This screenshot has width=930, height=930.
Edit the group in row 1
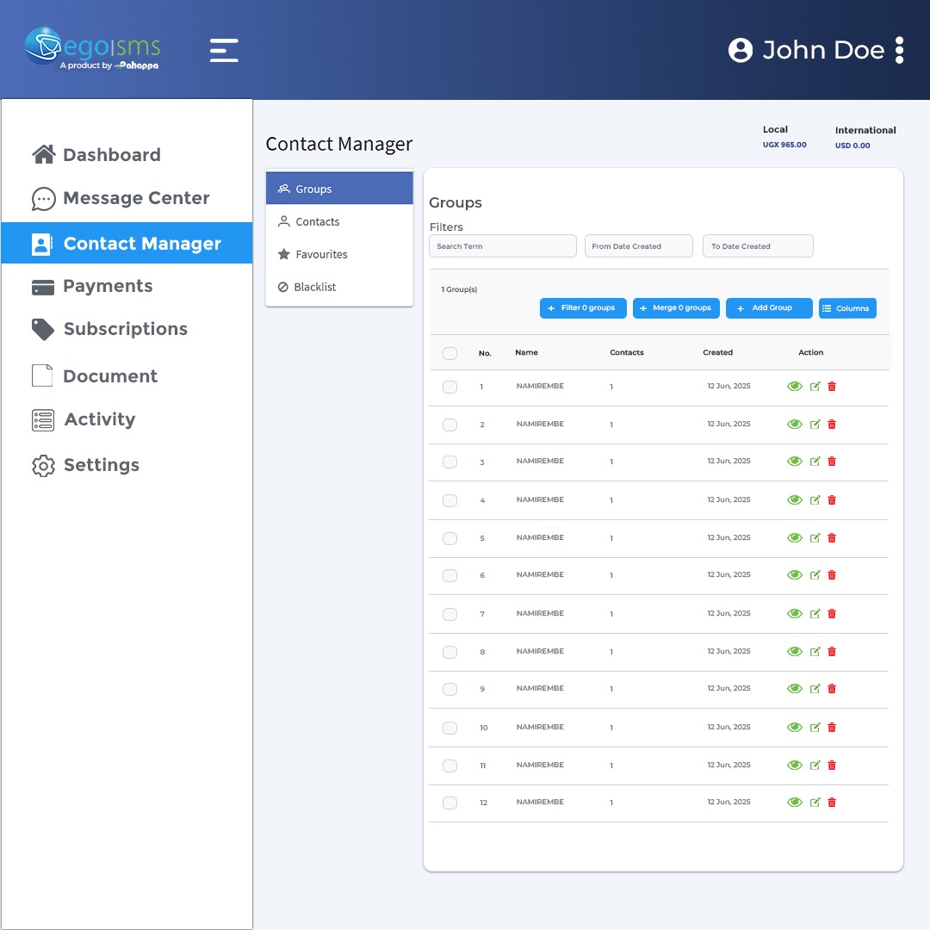[815, 387]
